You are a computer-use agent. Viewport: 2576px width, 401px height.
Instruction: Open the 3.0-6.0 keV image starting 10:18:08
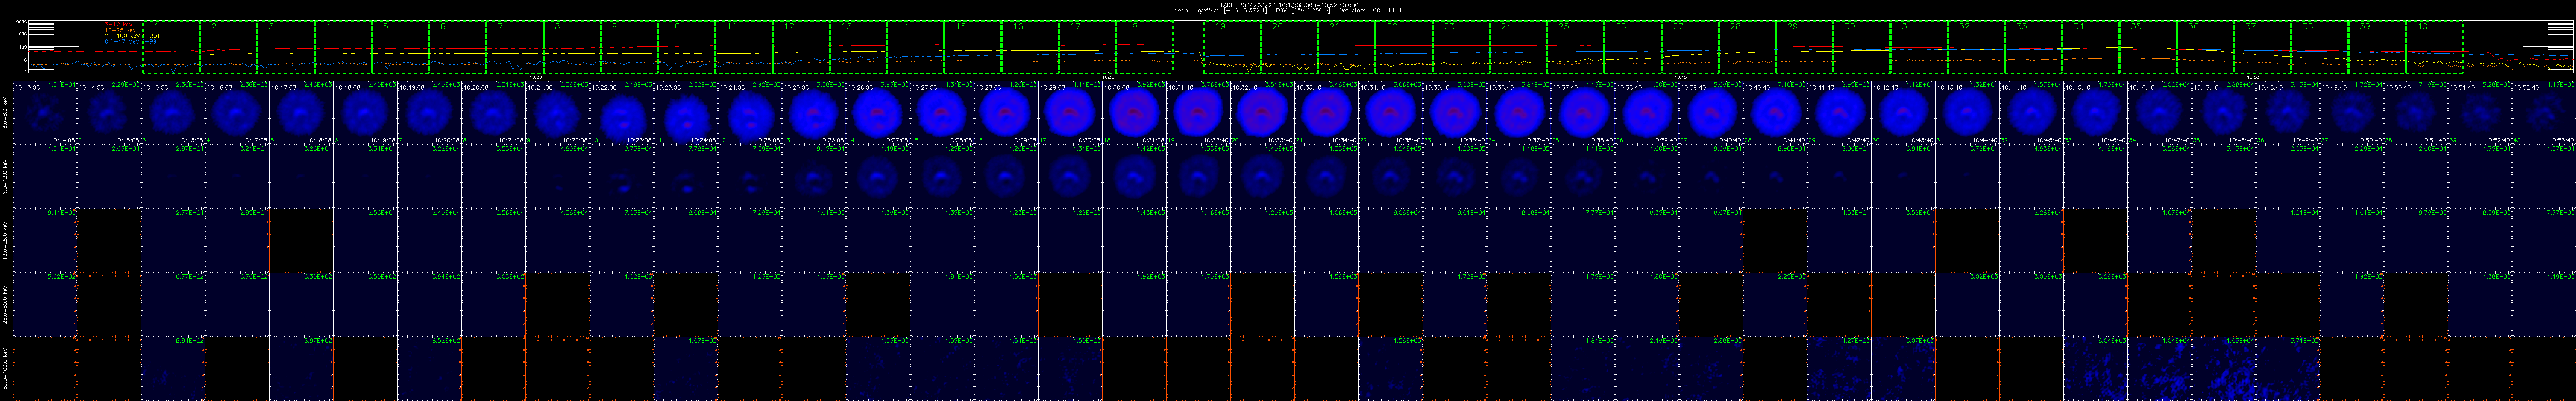(x=365, y=113)
